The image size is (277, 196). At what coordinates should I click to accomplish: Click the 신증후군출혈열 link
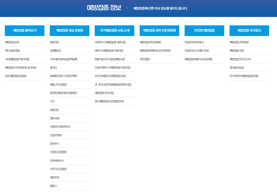58,152
